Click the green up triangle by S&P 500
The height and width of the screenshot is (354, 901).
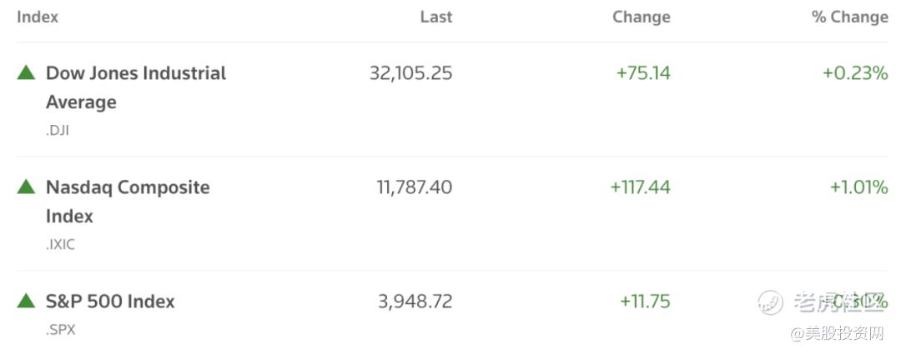click(26, 301)
